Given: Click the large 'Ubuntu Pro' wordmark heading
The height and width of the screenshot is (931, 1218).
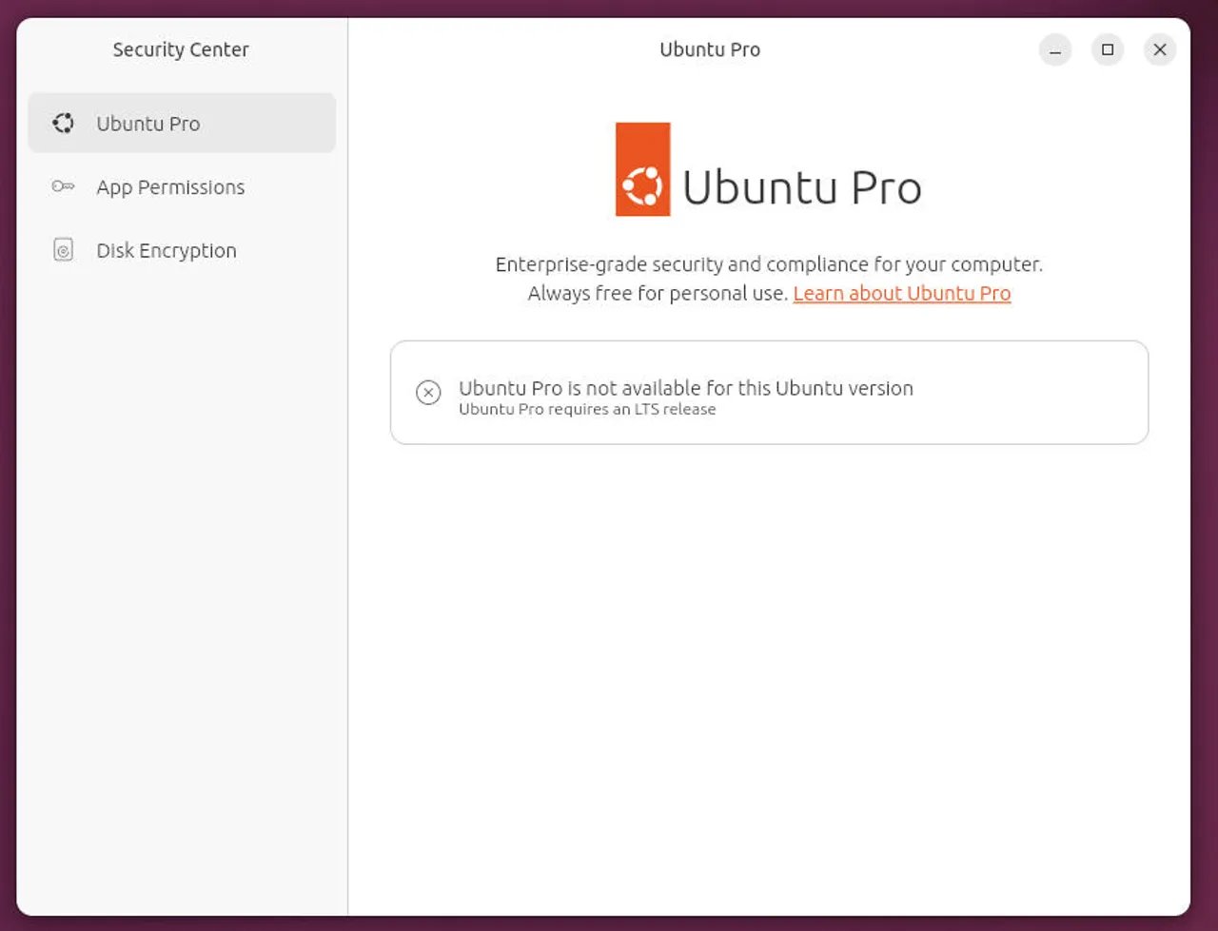Looking at the screenshot, I should (x=802, y=187).
